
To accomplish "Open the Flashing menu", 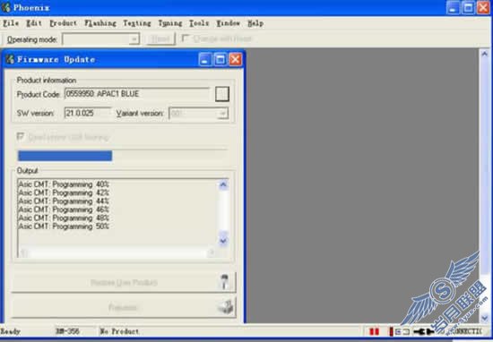I will point(100,23).
